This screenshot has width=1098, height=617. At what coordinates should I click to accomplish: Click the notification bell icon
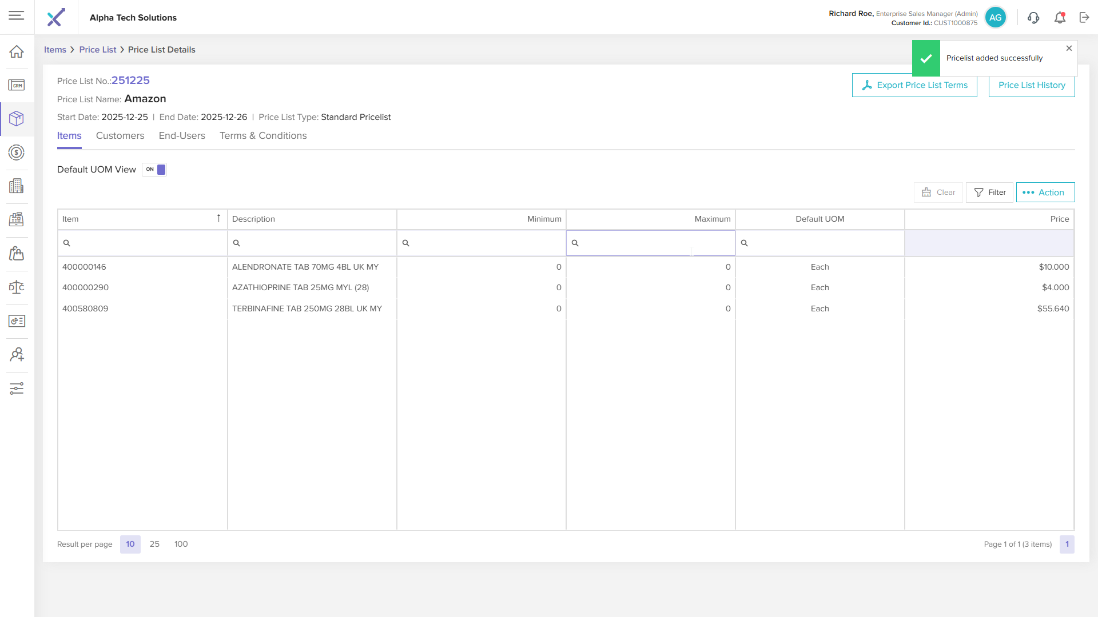[1060, 18]
